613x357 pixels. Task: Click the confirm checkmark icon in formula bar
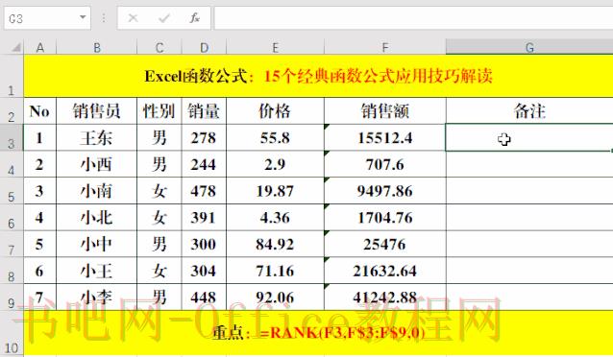[163, 18]
